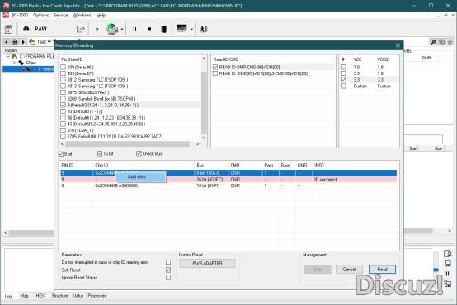Viewport: 457px width, 305px height.
Task: Switch to the Log tab
Action: [x=8, y=296]
